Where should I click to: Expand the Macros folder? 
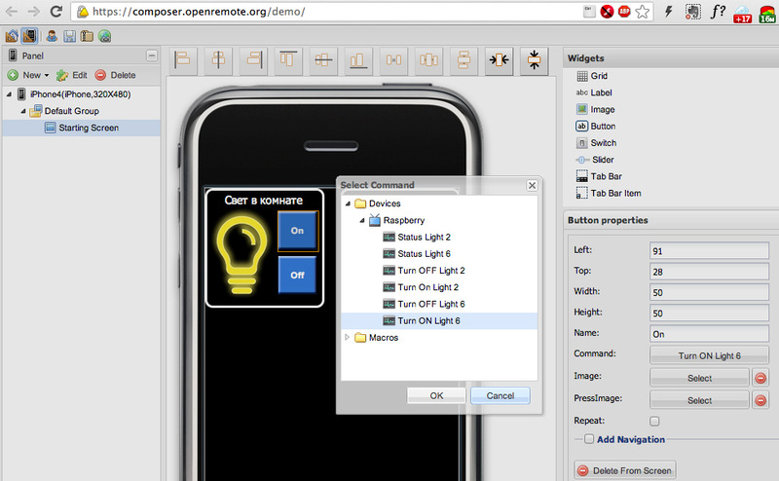347,338
